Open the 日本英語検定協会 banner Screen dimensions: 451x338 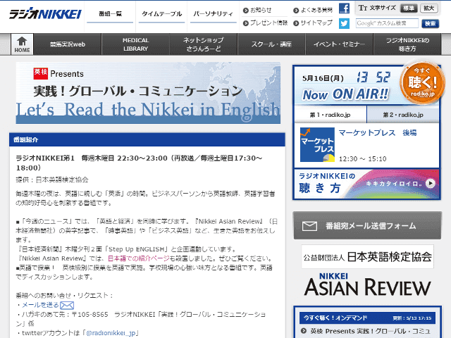(x=367, y=256)
